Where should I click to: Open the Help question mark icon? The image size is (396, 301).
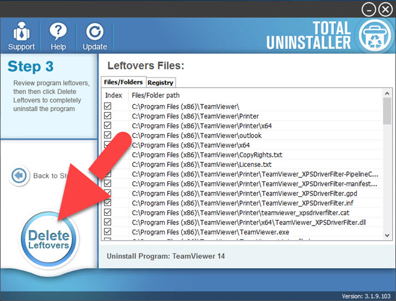[x=58, y=31]
